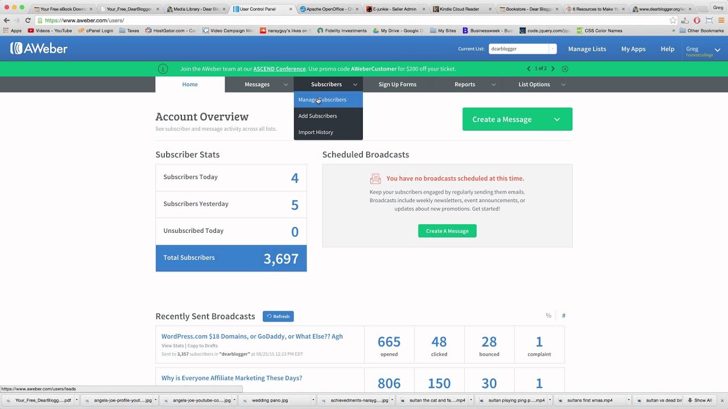Click the envelope icon in Scheduled Broadcasts

point(375,178)
